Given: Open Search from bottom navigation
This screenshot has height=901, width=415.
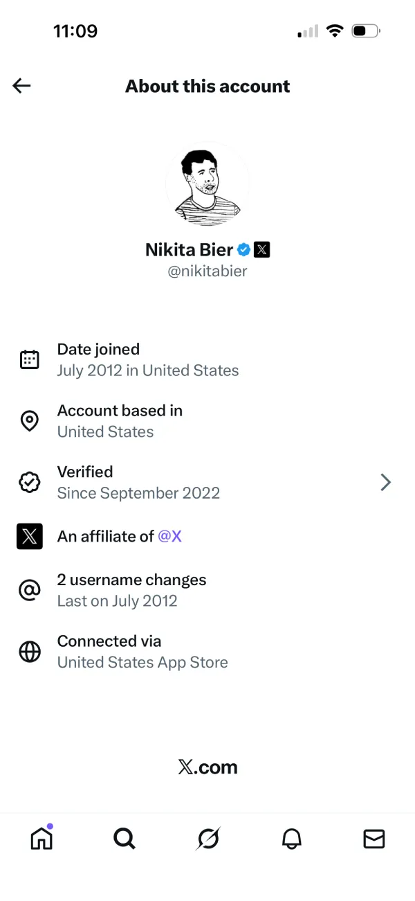Looking at the screenshot, I should [124, 839].
